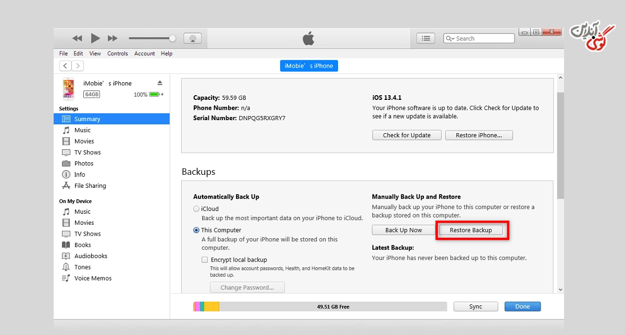Click the Movies icon under On My Device
625x335 pixels.
tap(66, 223)
